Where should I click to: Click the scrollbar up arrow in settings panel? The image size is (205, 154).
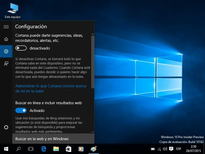click(x=93, y=34)
